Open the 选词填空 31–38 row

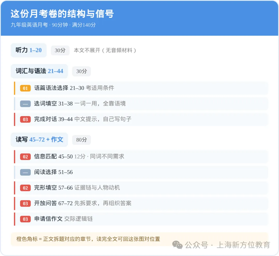pos(141,104)
